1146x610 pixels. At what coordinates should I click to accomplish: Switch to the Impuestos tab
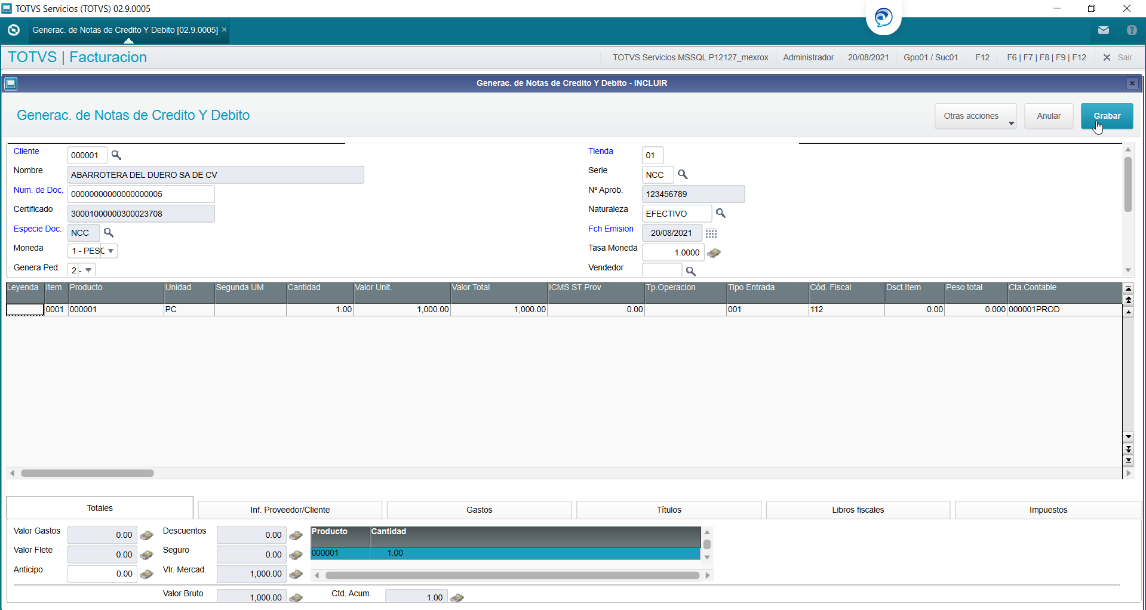(1048, 510)
